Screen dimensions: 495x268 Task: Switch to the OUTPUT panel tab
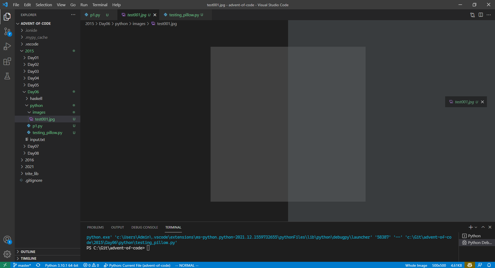tap(118, 227)
